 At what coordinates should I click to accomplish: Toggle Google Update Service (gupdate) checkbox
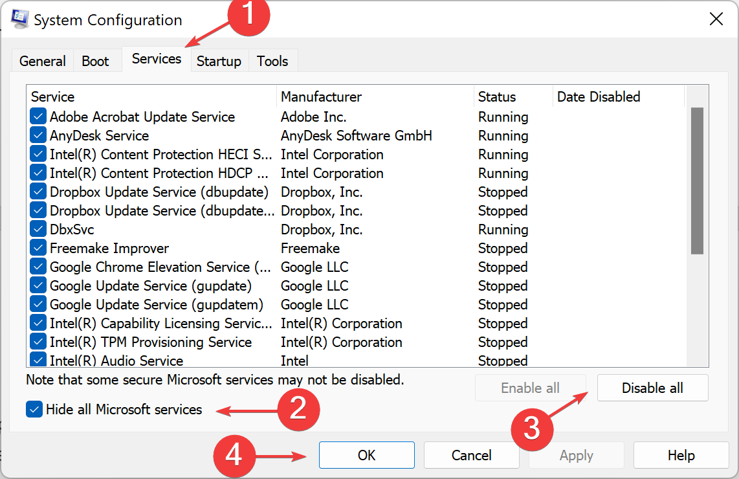pos(38,285)
